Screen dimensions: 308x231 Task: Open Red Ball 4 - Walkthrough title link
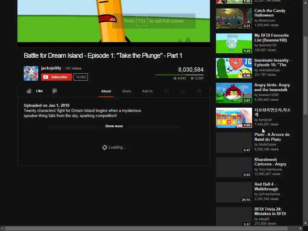[x=266, y=186]
